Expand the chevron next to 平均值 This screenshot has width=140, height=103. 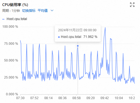[52, 11]
